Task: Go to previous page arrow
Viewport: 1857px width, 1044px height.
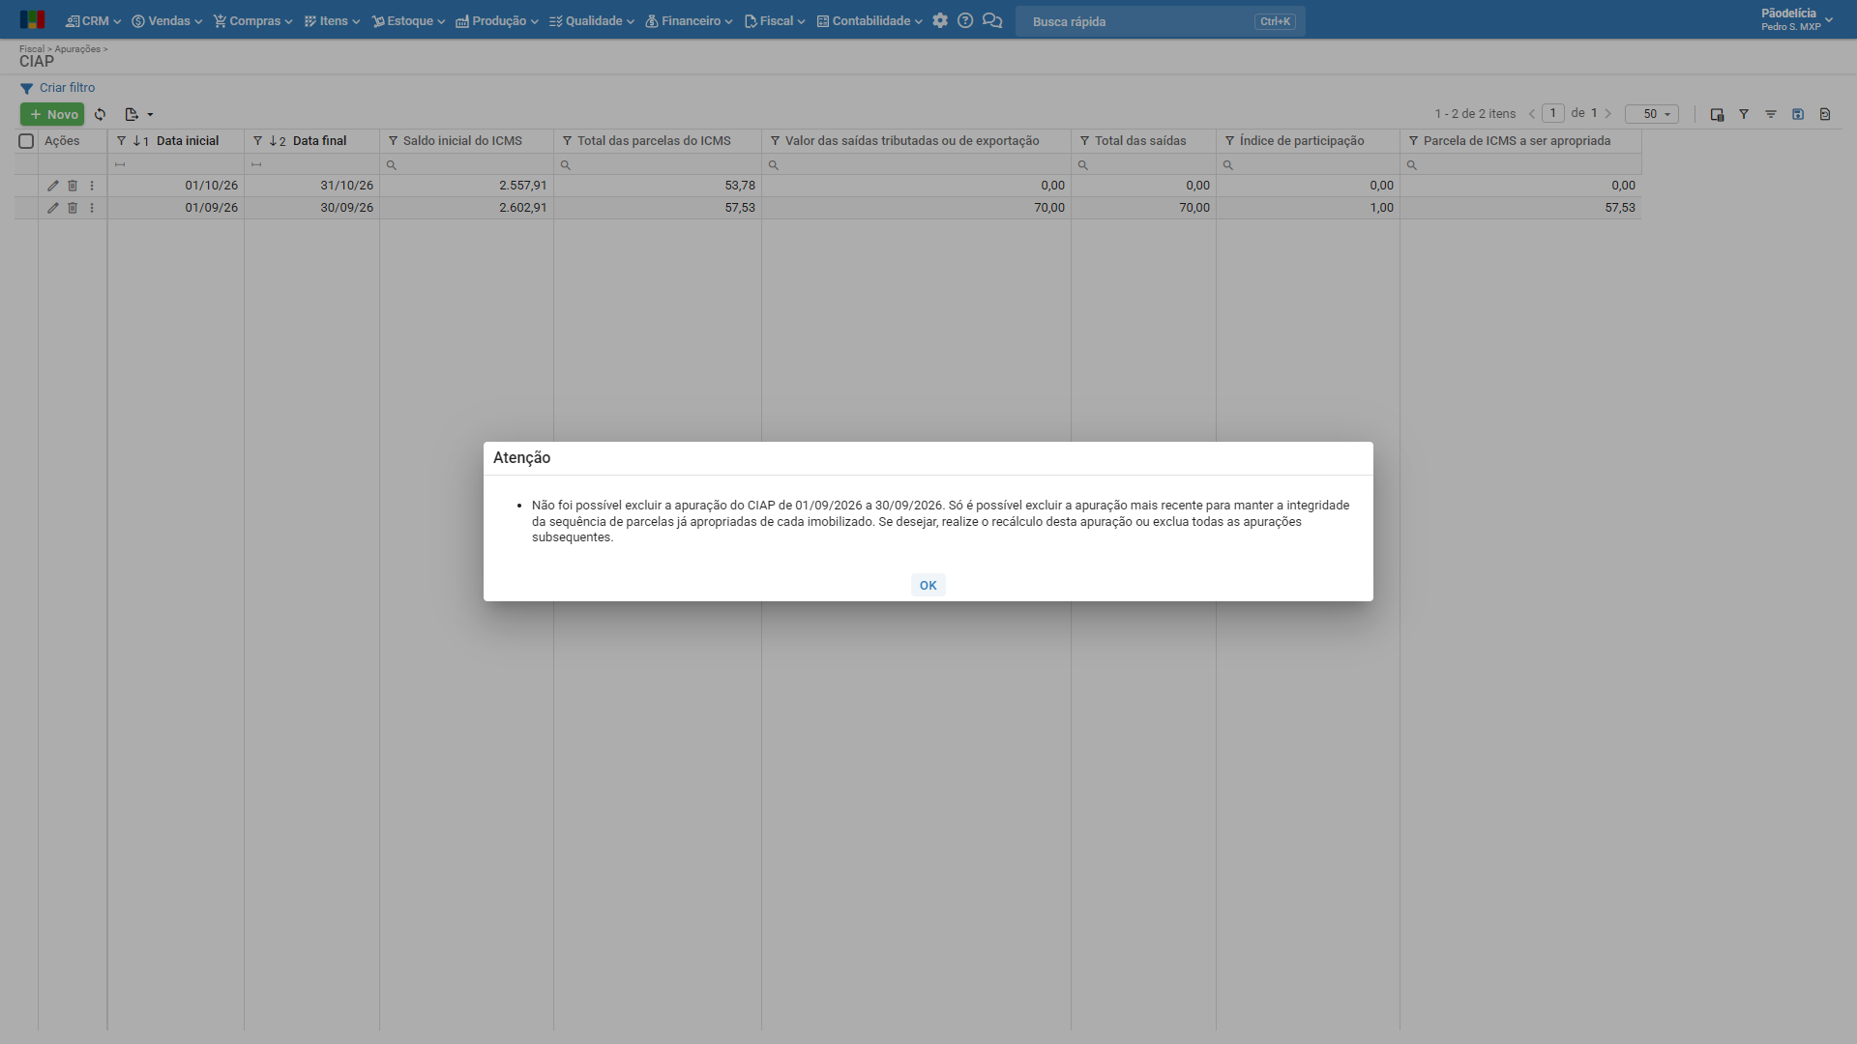Action: click(x=1532, y=114)
